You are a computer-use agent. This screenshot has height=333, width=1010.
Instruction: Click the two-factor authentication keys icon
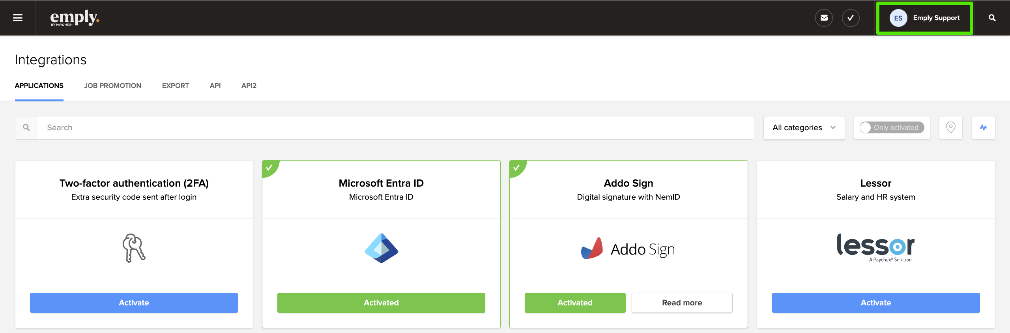pyautogui.click(x=134, y=248)
